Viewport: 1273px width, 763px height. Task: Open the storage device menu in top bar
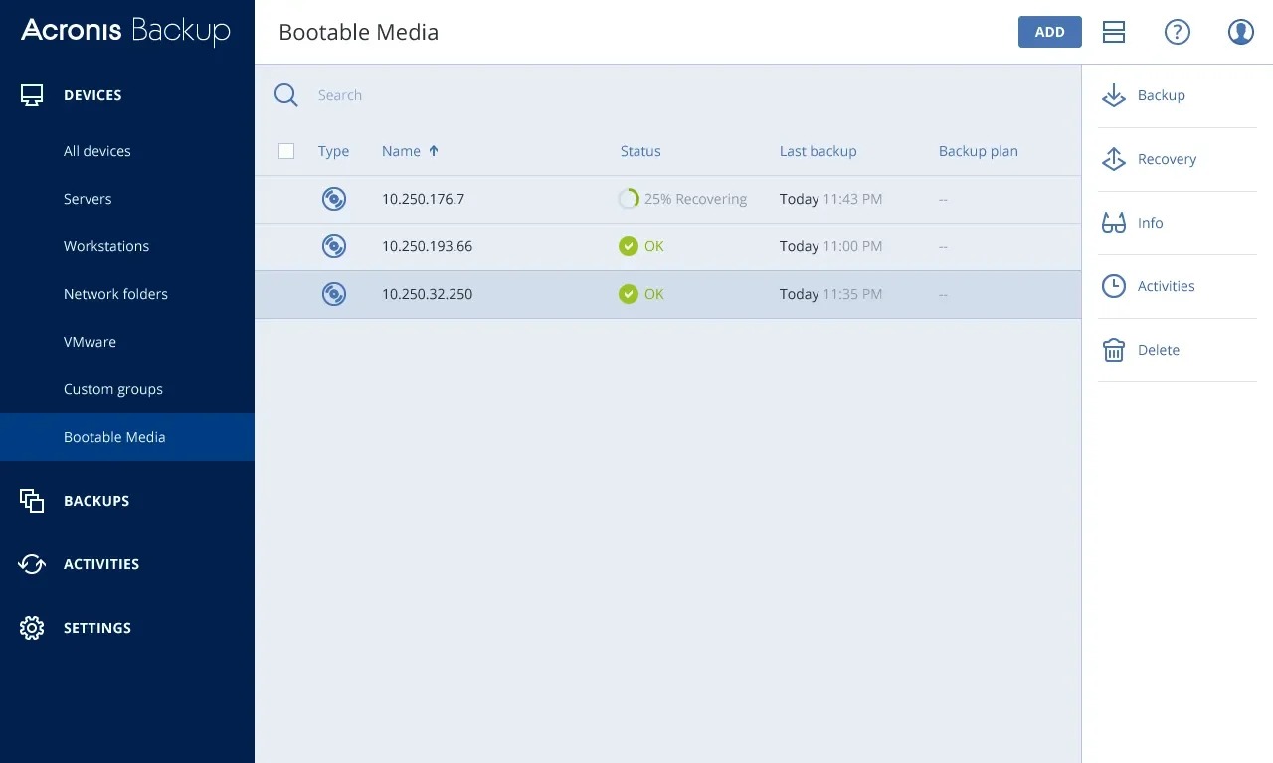pos(1113,31)
